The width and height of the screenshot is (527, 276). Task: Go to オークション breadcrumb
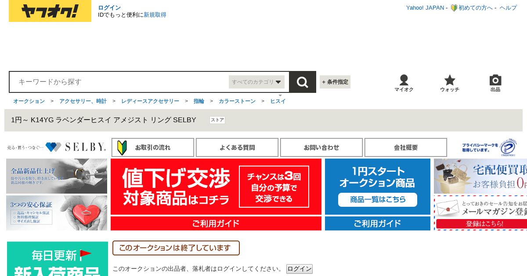point(29,101)
